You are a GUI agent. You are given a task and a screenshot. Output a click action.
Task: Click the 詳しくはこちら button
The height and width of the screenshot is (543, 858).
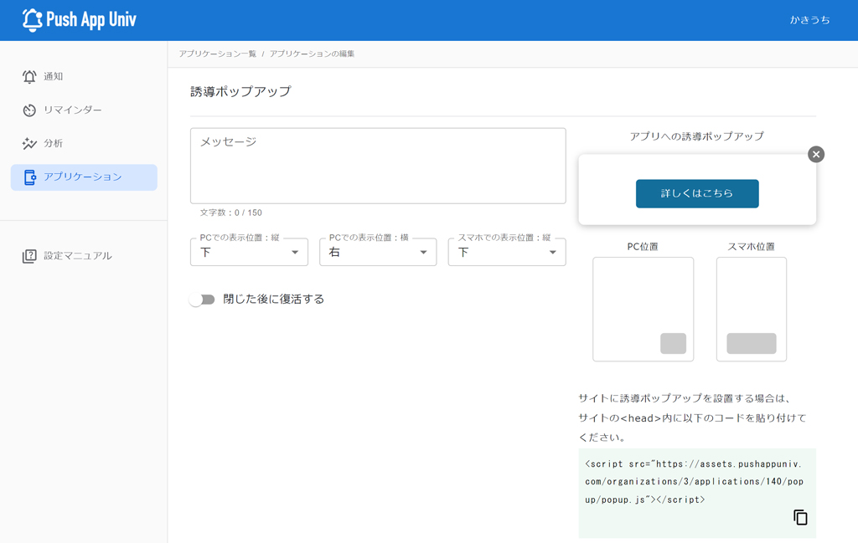[697, 193]
